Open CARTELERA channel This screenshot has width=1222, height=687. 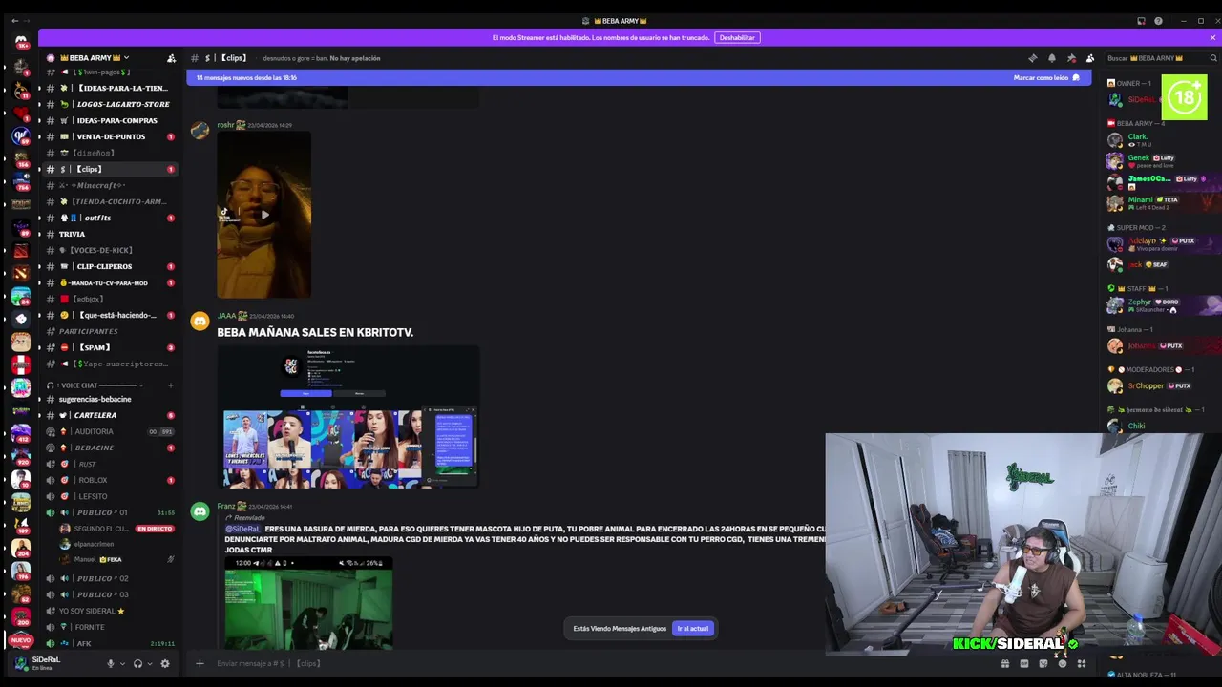[x=109, y=415]
